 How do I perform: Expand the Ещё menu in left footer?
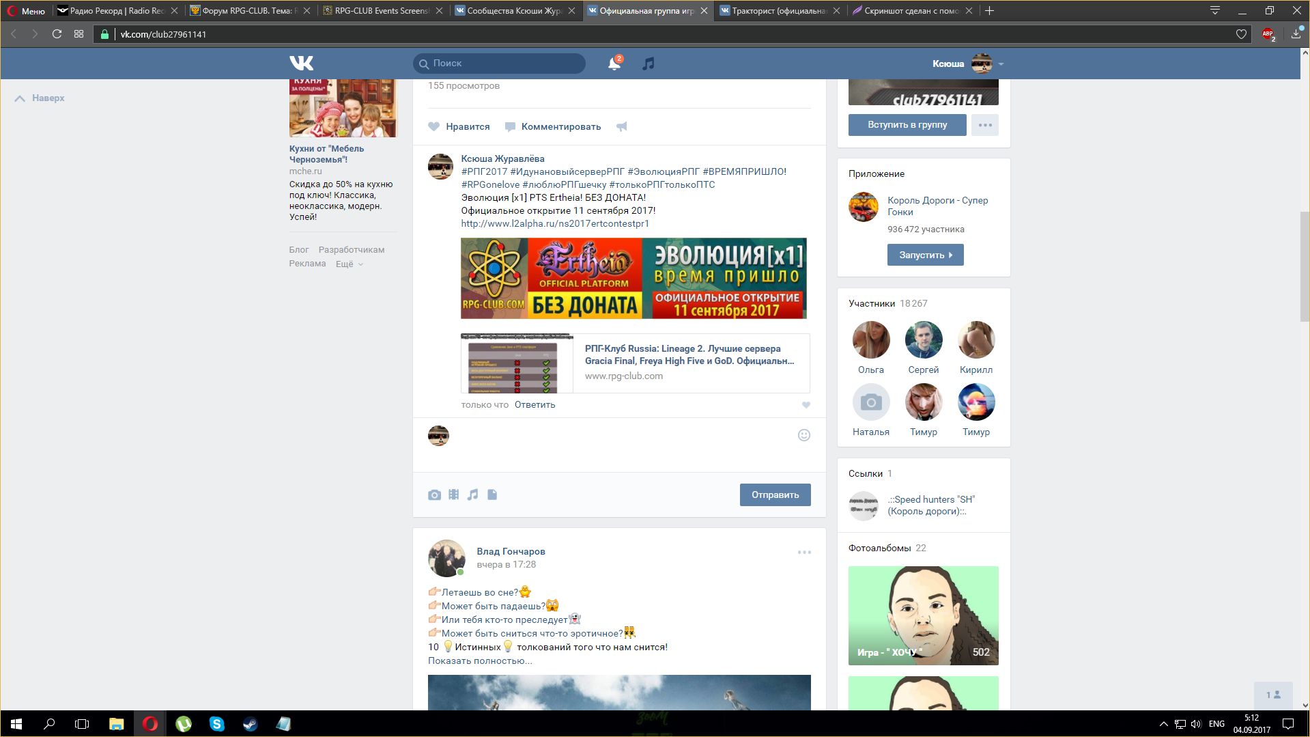click(x=349, y=264)
